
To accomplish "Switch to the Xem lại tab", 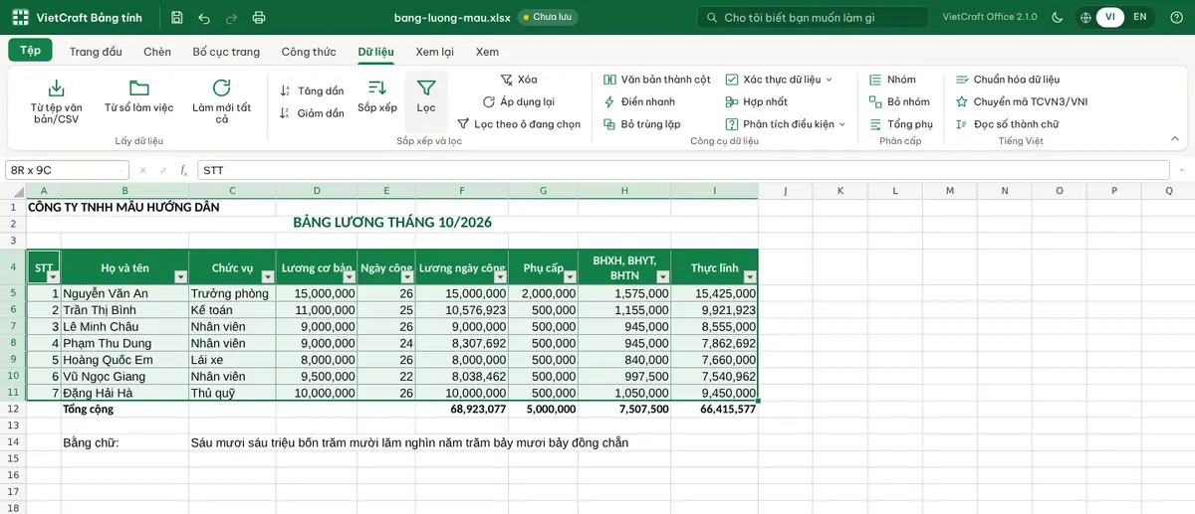I will coord(434,52).
